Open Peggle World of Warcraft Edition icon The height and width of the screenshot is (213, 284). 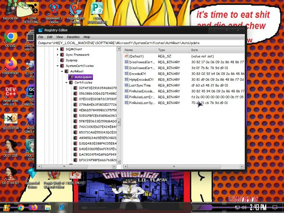[x=54, y=180]
